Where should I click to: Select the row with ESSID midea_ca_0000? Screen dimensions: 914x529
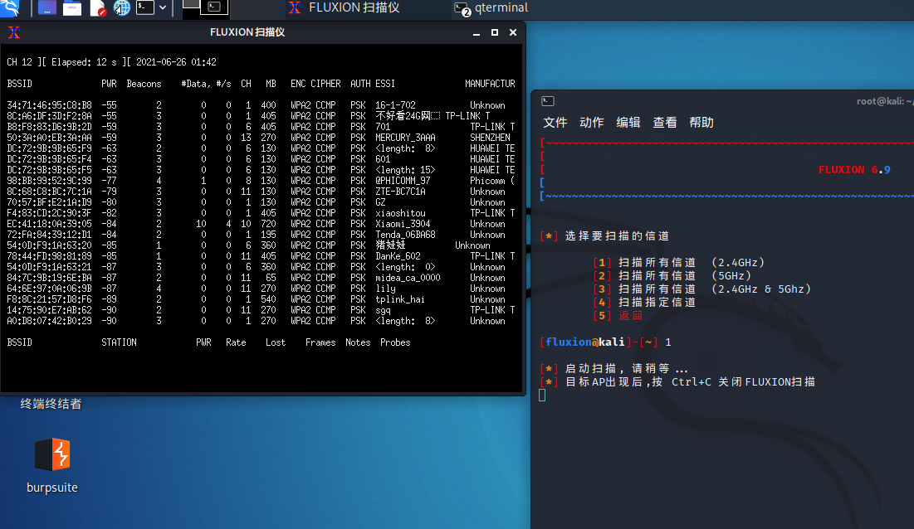point(261,278)
